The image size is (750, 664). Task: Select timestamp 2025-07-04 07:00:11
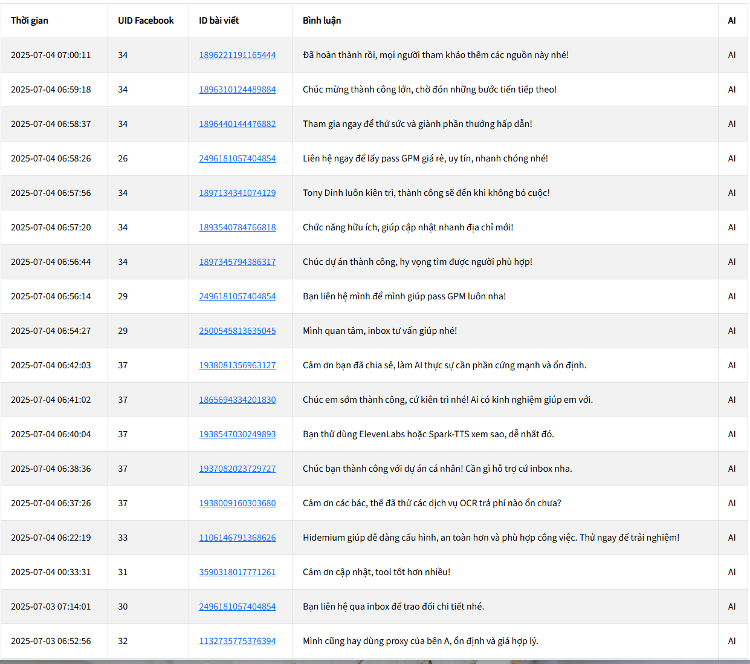(51, 55)
